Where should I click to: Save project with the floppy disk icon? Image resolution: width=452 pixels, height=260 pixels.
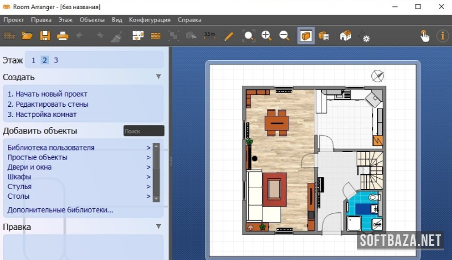click(x=44, y=36)
